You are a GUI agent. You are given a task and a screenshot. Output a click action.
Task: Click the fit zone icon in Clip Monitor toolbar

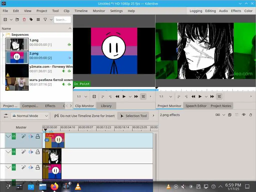click(x=94, y=96)
